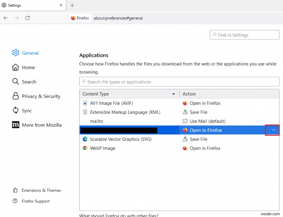This screenshot has width=283, height=217.
Task: Open Search settings via the magnifier icon
Action: pos(16,82)
